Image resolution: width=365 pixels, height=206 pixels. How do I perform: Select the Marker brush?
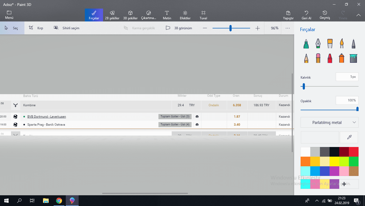[x=306, y=44]
